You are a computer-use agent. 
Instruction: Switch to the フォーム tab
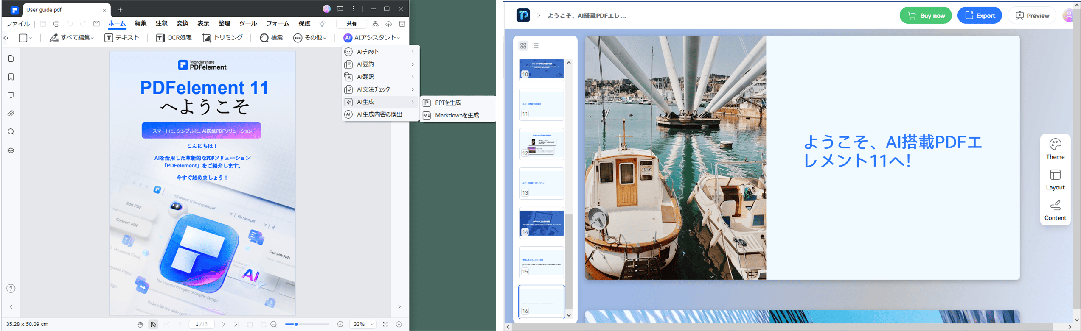tap(278, 24)
